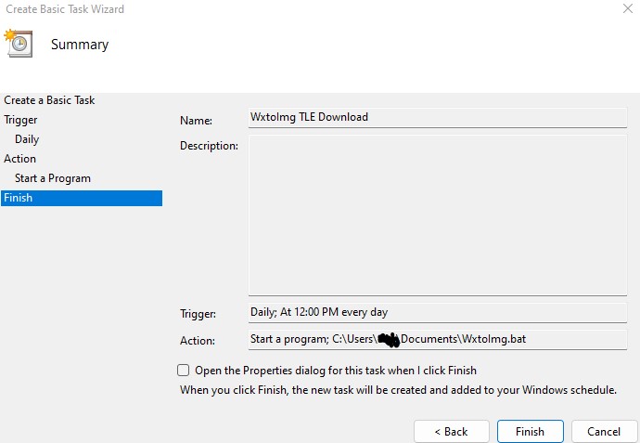This screenshot has height=443, width=640.
Task: Cancel the wizard with the Cancel button
Action: pos(603,432)
